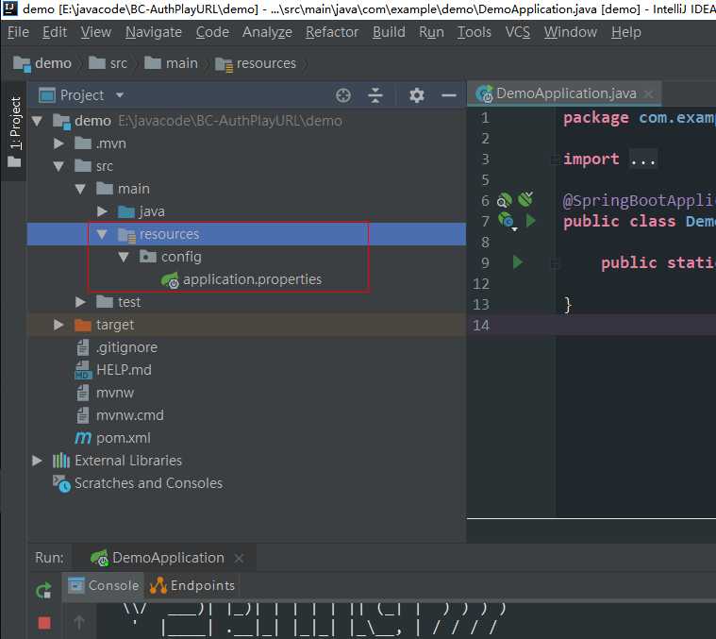Switch to the Endpoints tab
The height and width of the screenshot is (639, 716).
coord(191,585)
